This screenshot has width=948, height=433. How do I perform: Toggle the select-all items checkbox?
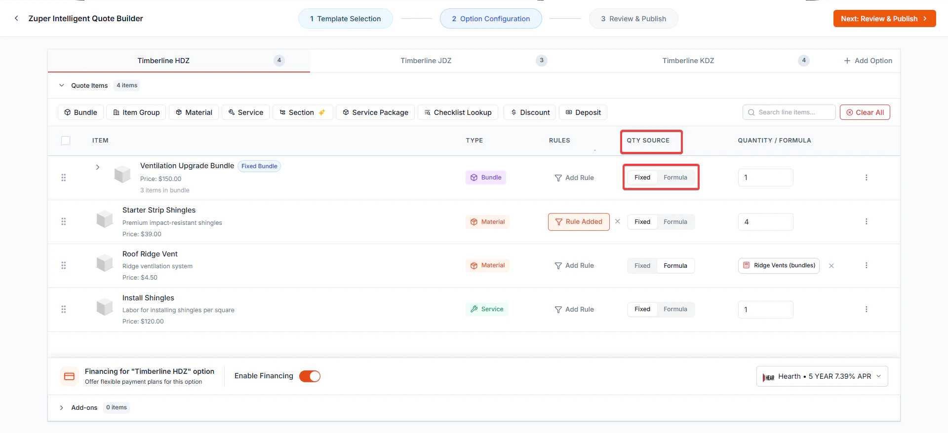pos(66,141)
